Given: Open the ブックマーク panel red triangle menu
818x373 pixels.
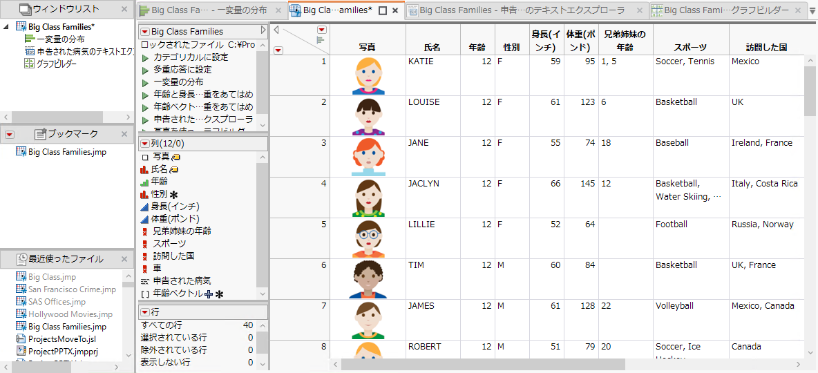Looking at the screenshot, I should [x=9, y=134].
